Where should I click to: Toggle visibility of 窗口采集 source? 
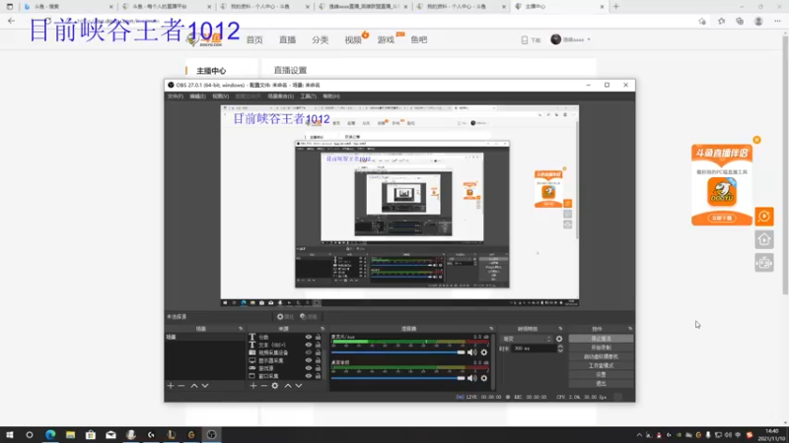point(309,376)
